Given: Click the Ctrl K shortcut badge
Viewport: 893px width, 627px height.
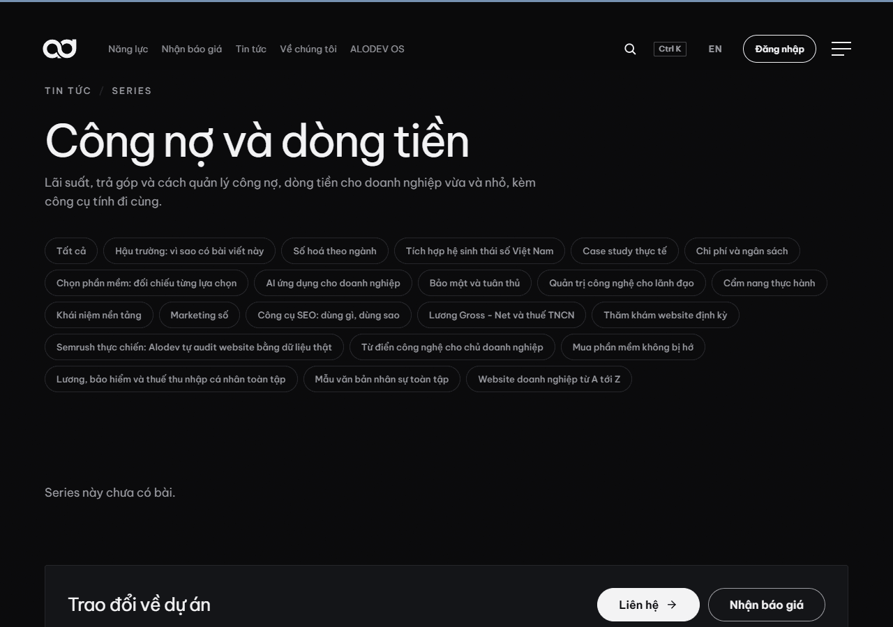Looking at the screenshot, I should coord(670,49).
